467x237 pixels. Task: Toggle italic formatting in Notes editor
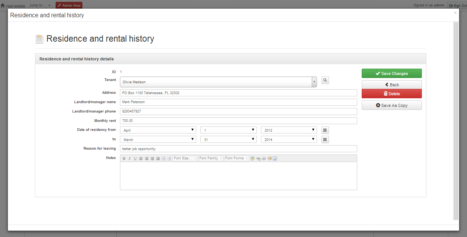click(130, 159)
